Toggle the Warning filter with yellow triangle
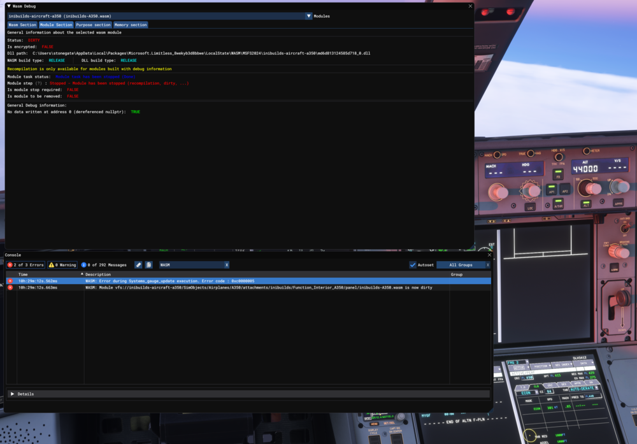 tap(62, 265)
